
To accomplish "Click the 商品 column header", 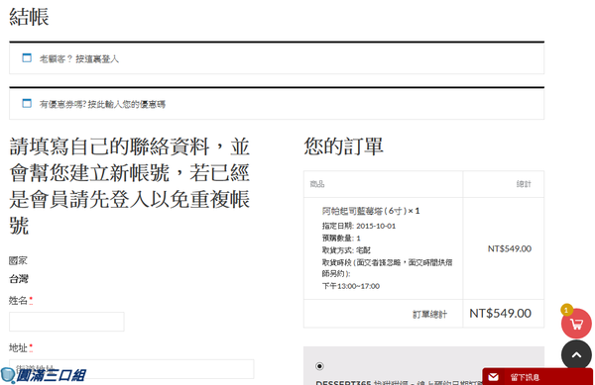I will [x=317, y=184].
